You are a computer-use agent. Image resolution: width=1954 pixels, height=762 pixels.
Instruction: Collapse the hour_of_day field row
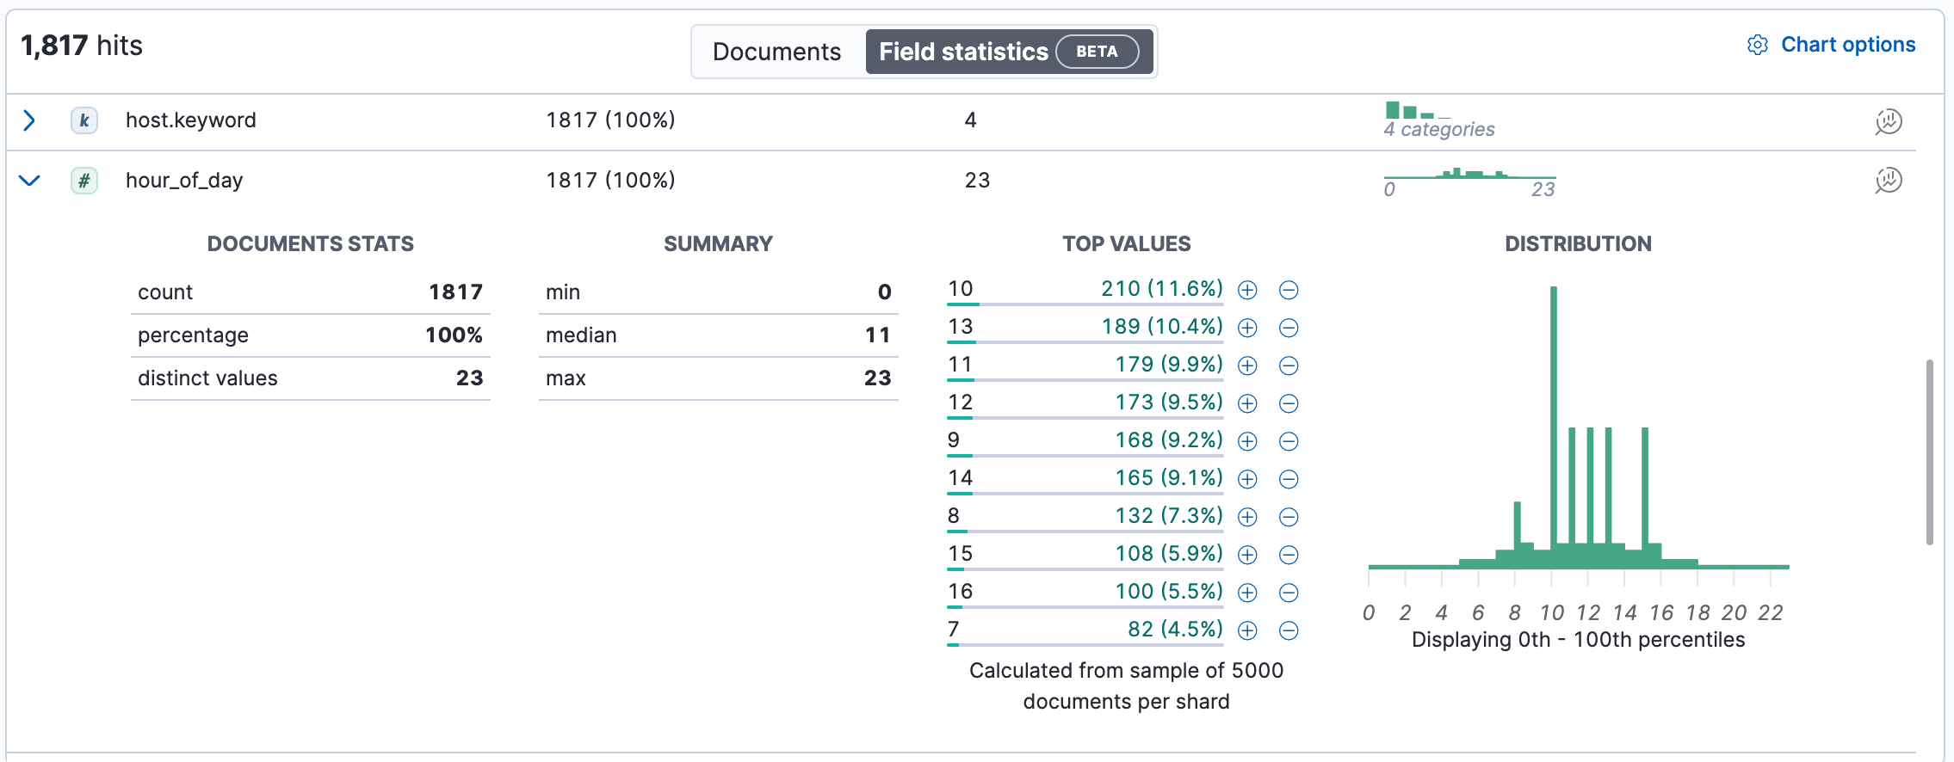pyautogui.click(x=29, y=181)
